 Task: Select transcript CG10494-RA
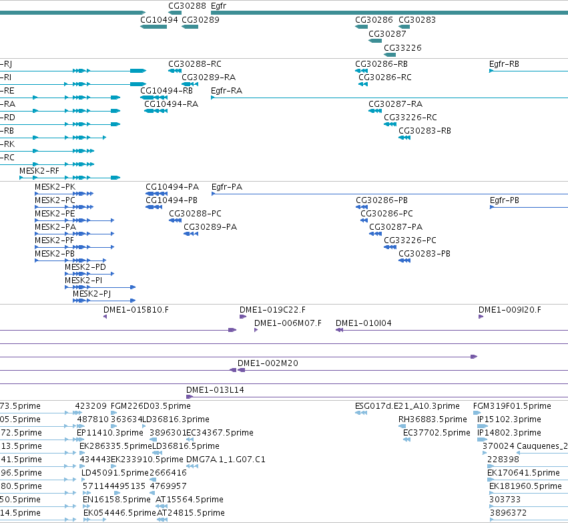point(171,104)
